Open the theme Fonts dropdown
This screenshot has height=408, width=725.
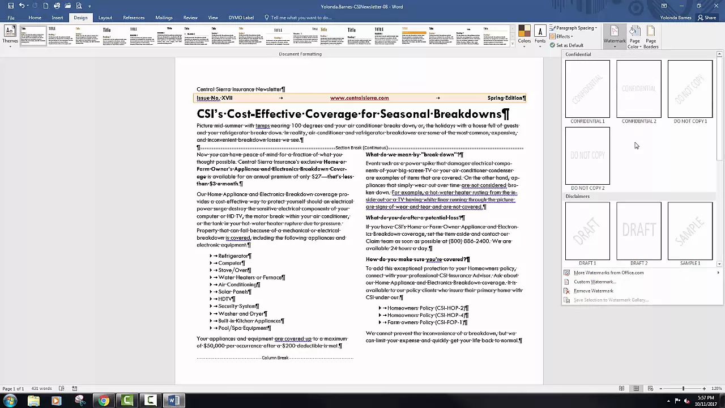[x=540, y=35]
